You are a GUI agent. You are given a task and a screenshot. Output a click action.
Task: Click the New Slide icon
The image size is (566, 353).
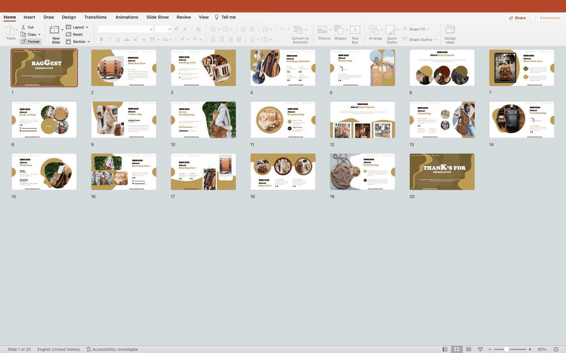pyautogui.click(x=54, y=30)
